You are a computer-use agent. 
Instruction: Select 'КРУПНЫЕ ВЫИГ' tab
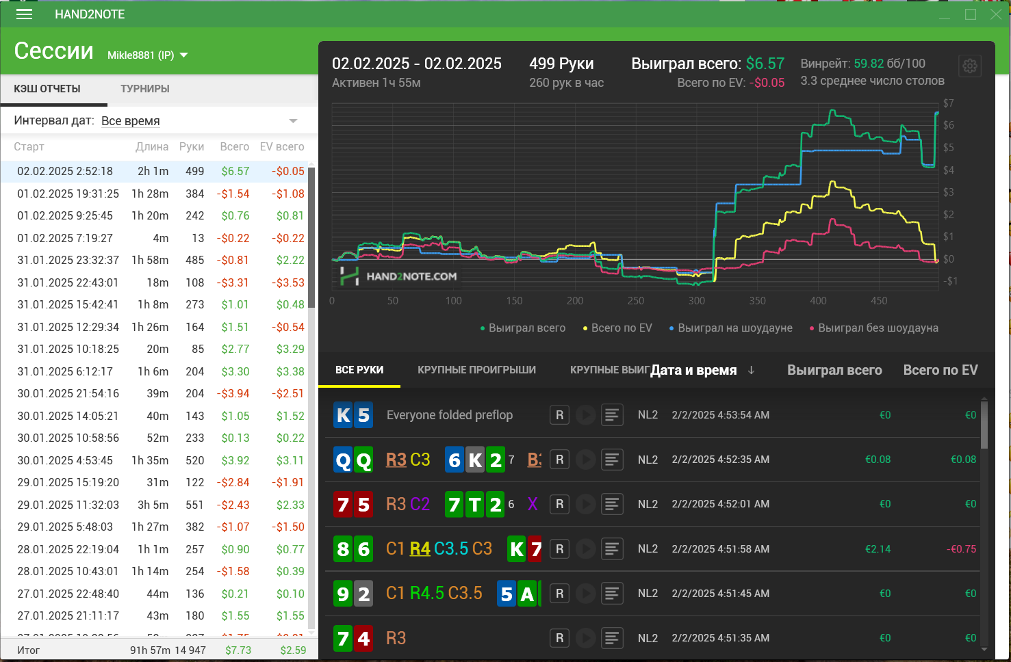point(609,370)
